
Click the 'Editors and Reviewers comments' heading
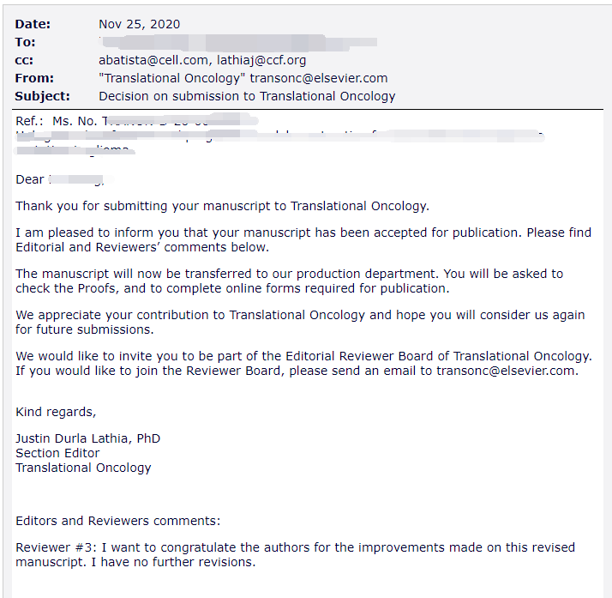(118, 521)
